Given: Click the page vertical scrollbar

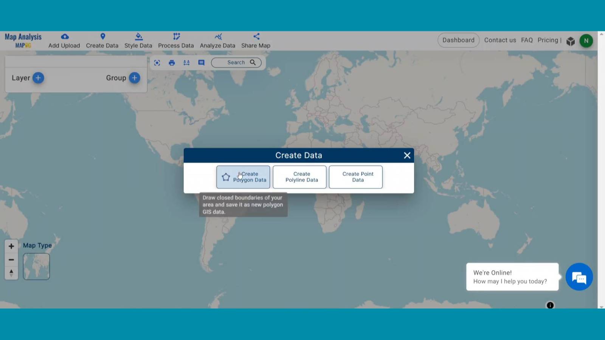Looking at the screenshot, I should pos(601,170).
